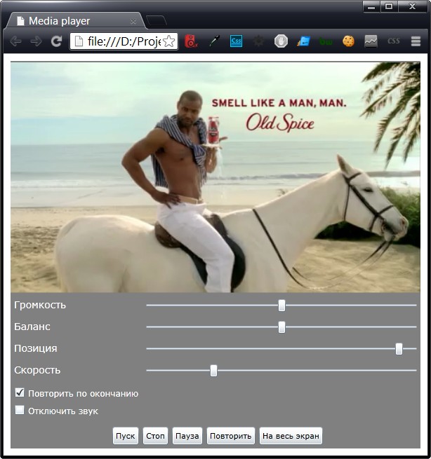Open the cookie extension icon

click(x=348, y=41)
